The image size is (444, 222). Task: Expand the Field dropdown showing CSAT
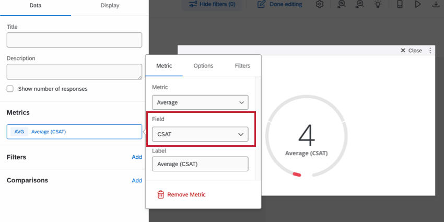point(200,134)
